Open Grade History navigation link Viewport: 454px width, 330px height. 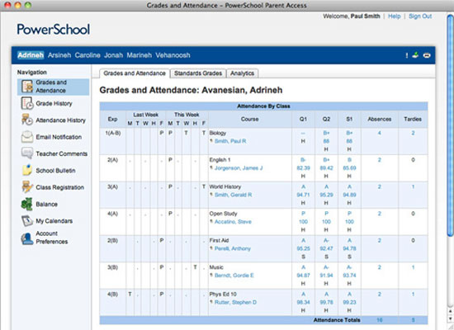54,103
